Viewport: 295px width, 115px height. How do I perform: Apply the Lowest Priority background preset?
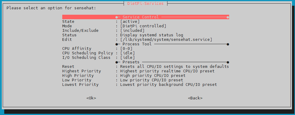point(146,84)
